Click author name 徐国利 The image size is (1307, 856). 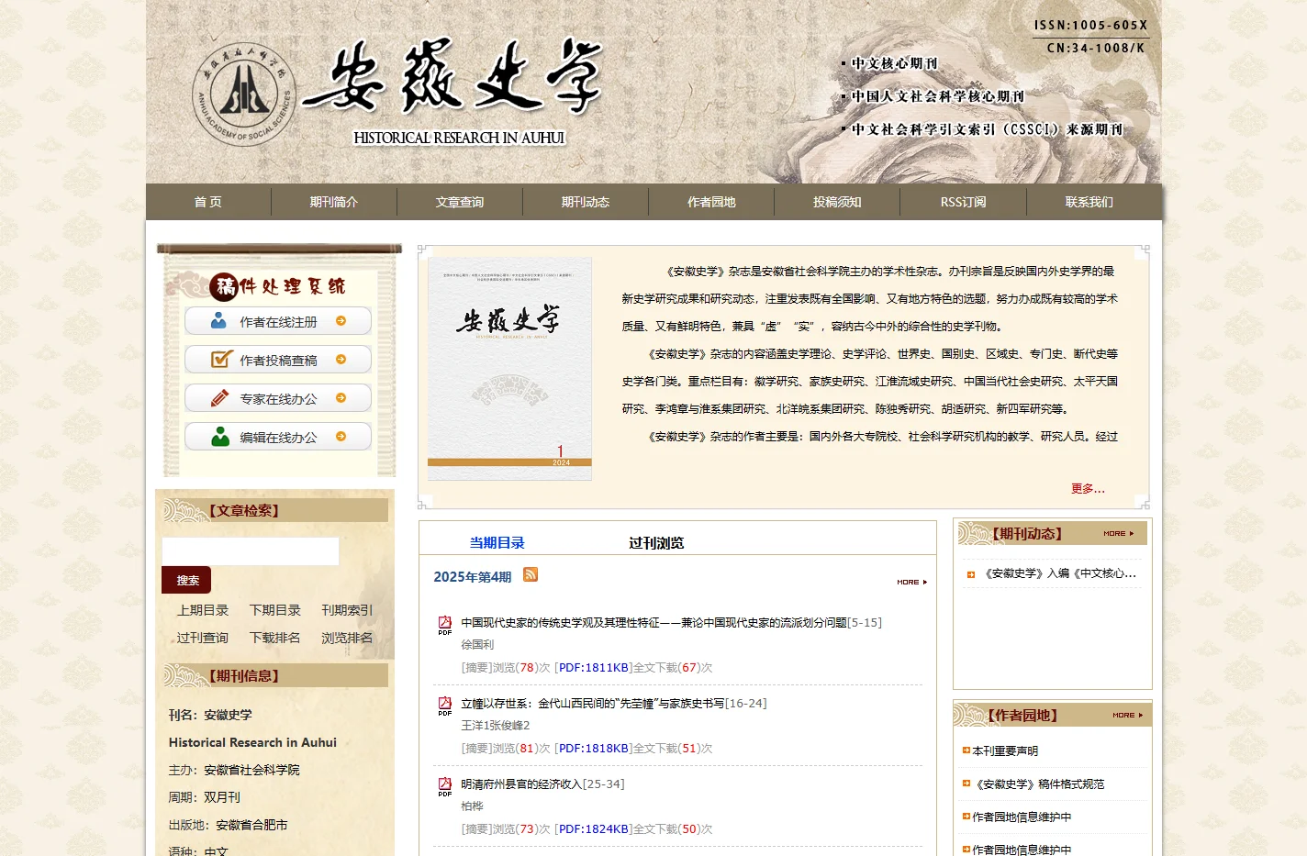click(x=477, y=644)
